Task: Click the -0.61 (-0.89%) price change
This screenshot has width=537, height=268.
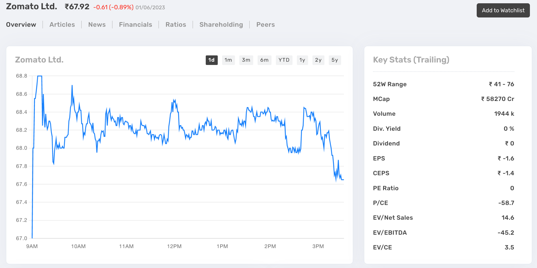Action: tap(113, 7)
